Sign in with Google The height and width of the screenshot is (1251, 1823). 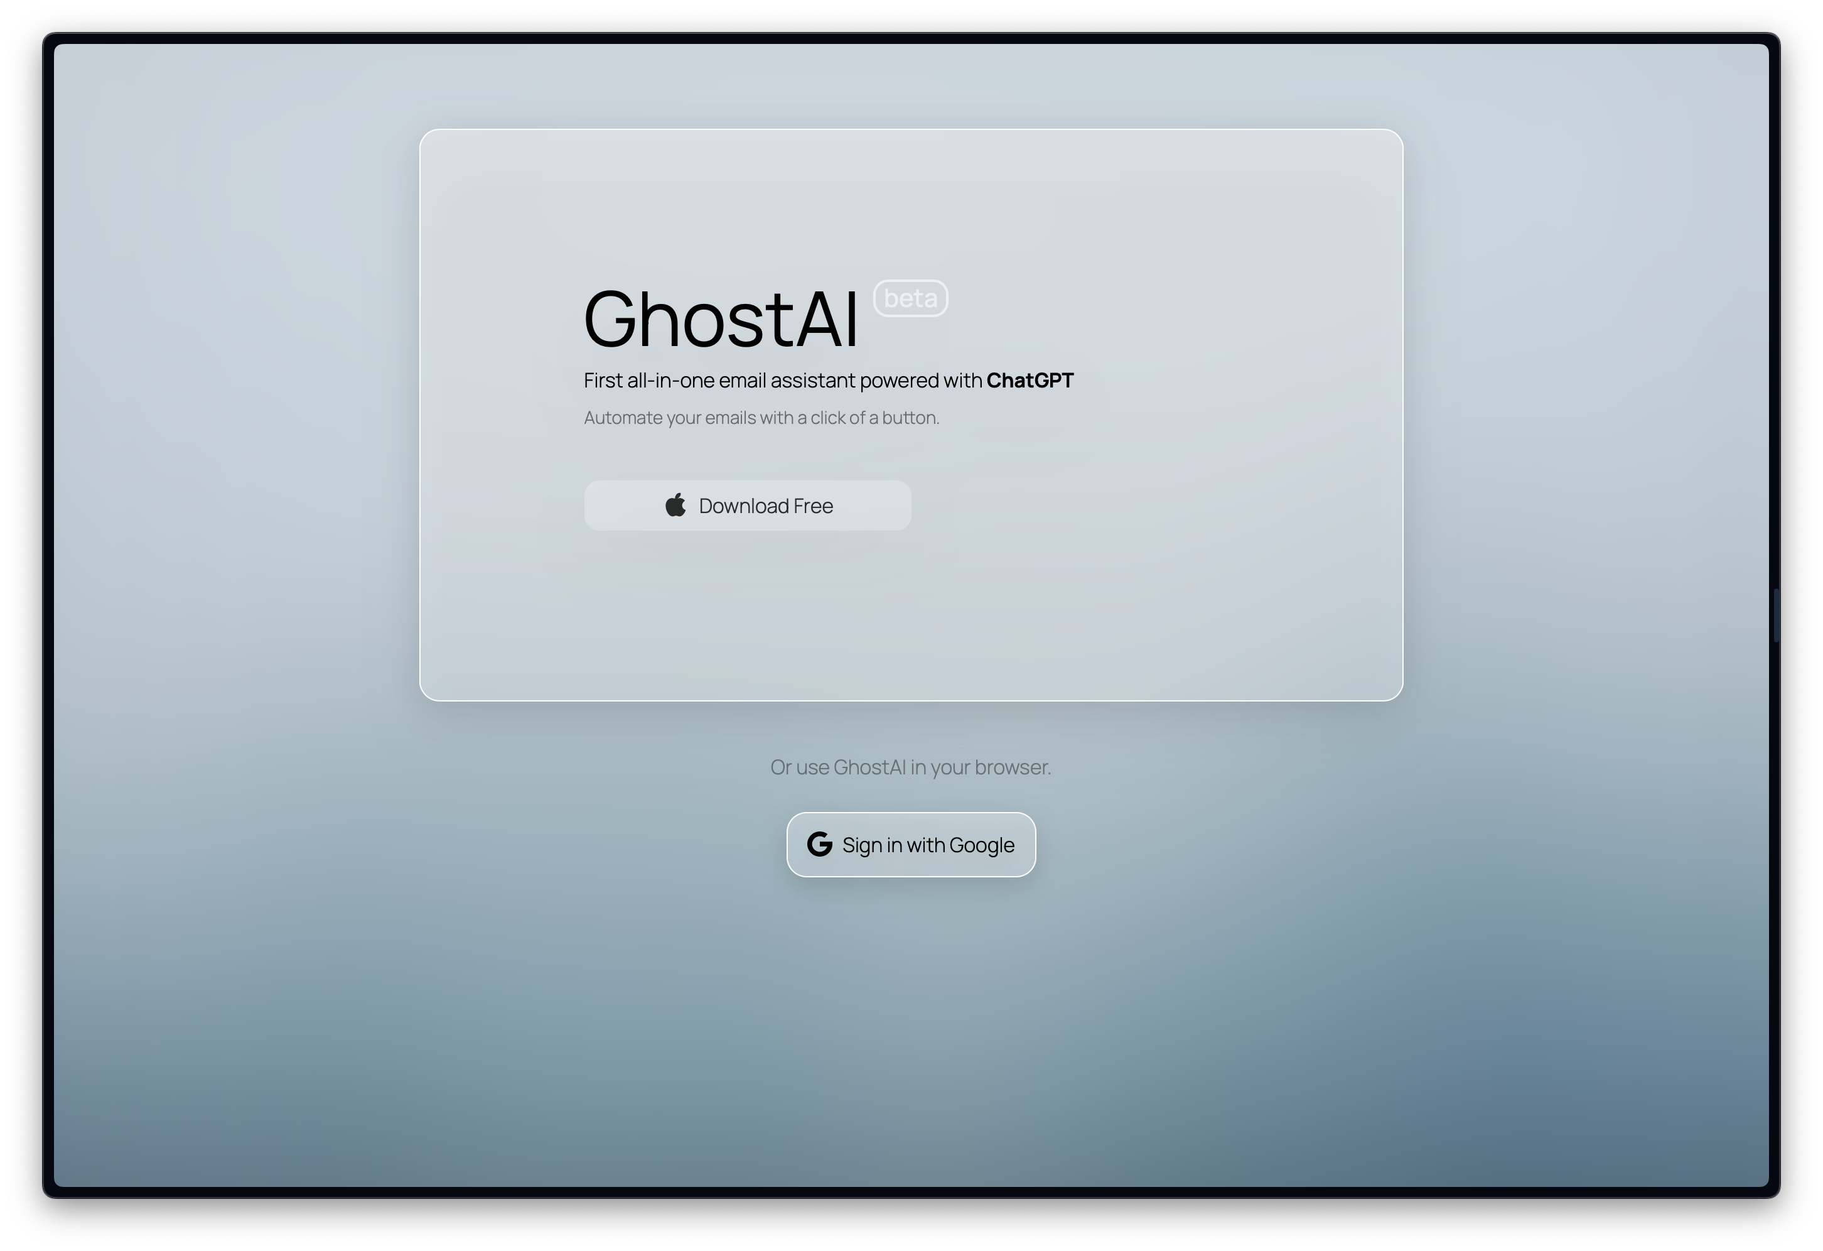(911, 845)
